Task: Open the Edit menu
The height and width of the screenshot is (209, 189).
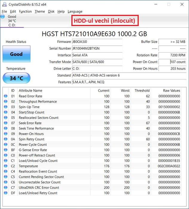Action: click(x=13, y=11)
